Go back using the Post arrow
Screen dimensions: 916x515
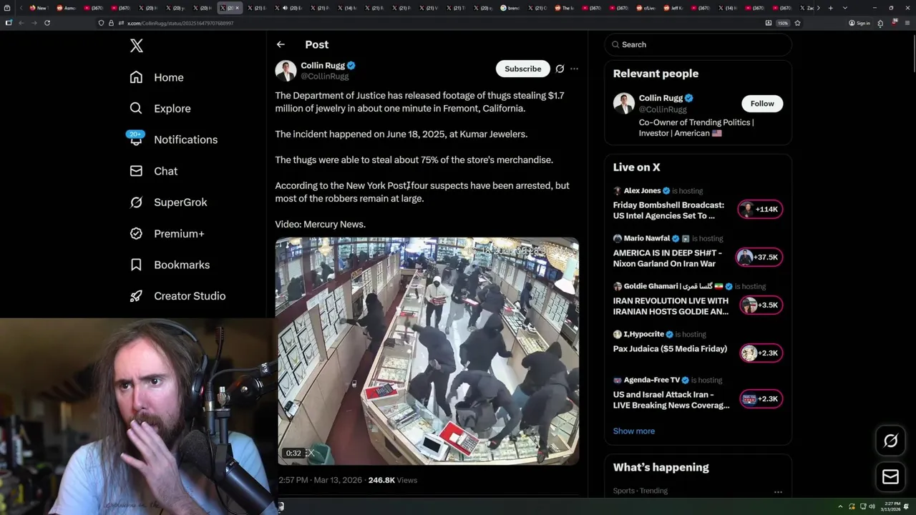pos(281,44)
